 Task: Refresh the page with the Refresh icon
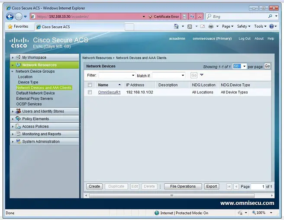click(x=192, y=16)
